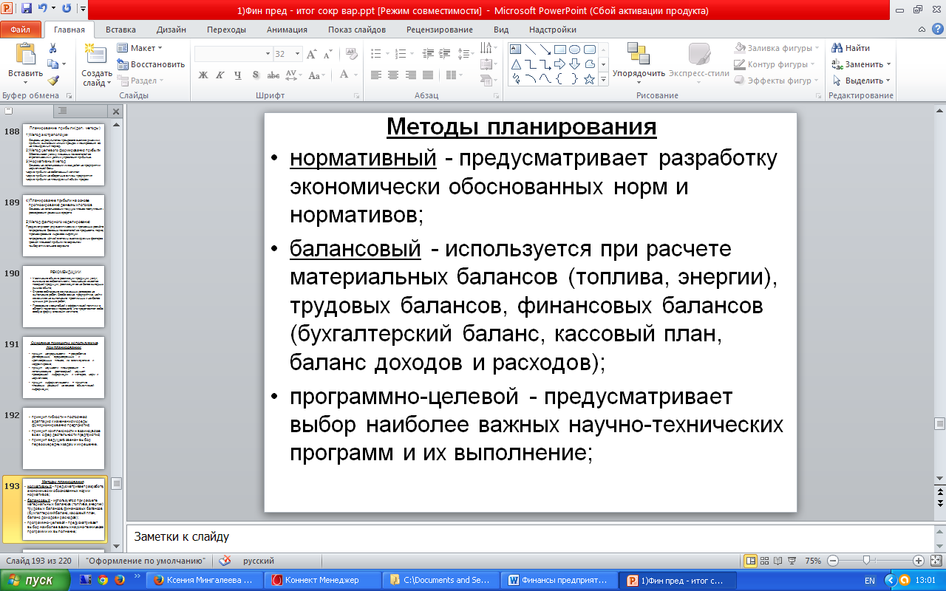The height and width of the screenshot is (591, 946).
Task: Click zoom in plus button
Action: [919, 561]
